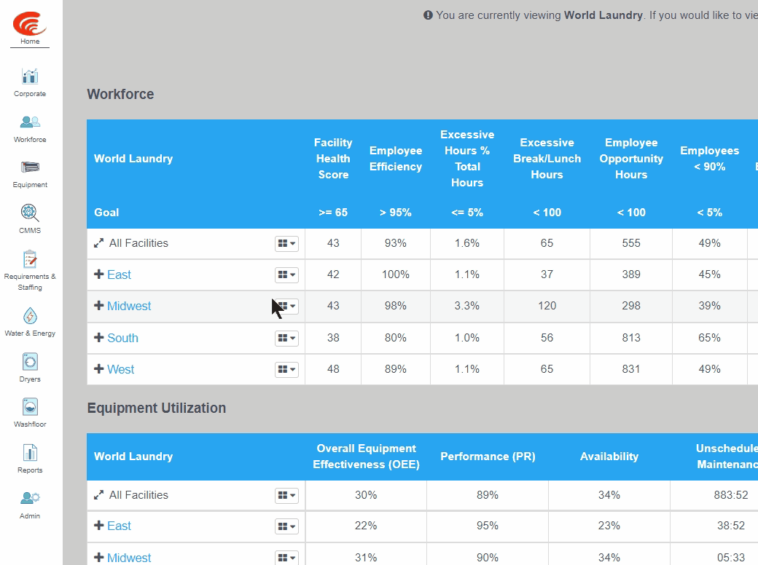Expand the West row in Workforce table

98,369
